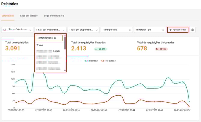201x122 pixels.
Task: Click the calendar icon in time range selector
Action: click(x=4, y=30)
